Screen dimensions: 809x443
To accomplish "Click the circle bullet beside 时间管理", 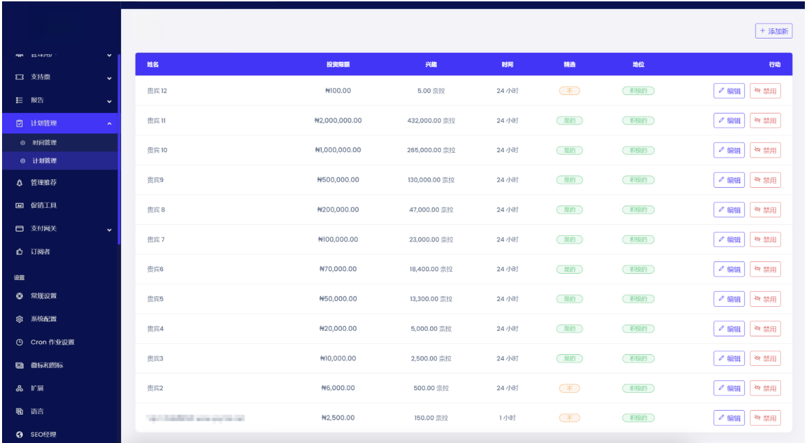I will pos(23,143).
